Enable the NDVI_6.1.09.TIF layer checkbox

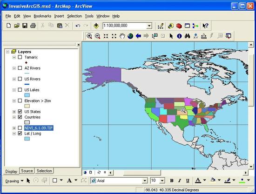(20, 128)
